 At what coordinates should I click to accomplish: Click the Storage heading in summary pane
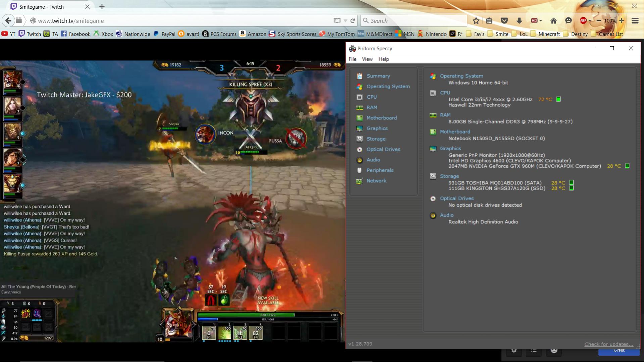(x=449, y=176)
